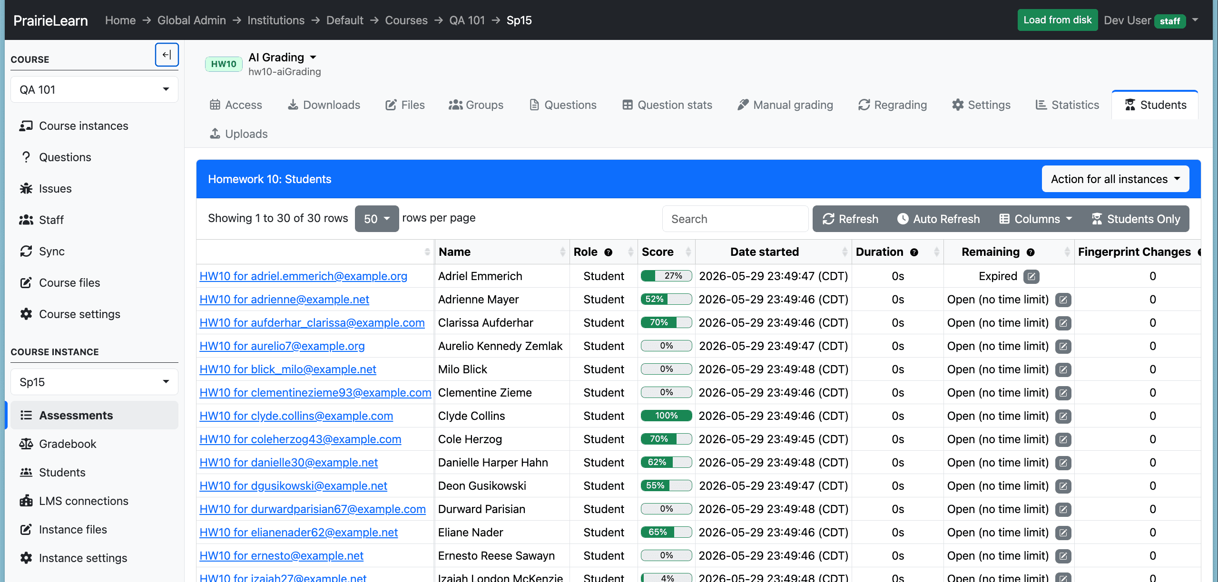The height and width of the screenshot is (582, 1218).
Task: Edit time limit for Adriel Emmerich
Action: [x=1031, y=276]
